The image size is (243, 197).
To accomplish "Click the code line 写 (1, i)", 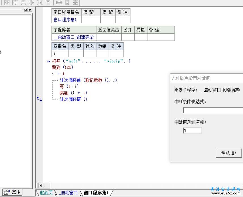I will click(x=69, y=86).
